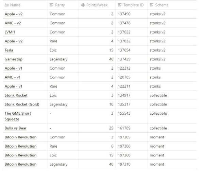Viewport: 203px width, 171px height.
Task: Click the Template ID column text icon
Action: (x=120, y=5)
